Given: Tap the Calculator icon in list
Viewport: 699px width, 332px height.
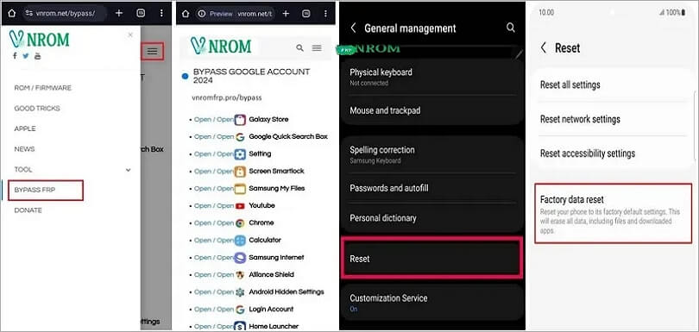Looking at the screenshot, I should pos(240,241).
